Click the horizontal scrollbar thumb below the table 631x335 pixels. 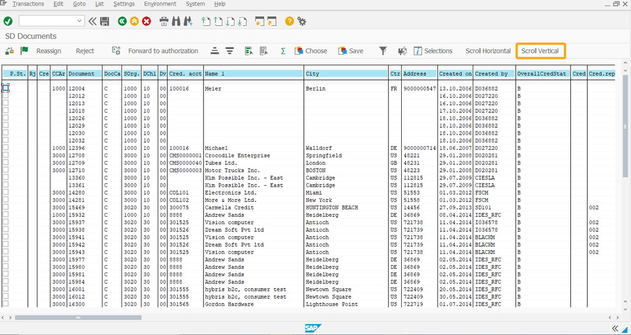pos(78,318)
